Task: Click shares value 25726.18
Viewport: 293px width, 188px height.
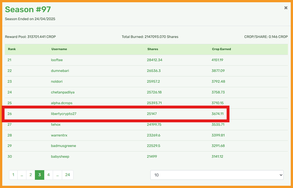Action: pyautogui.click(x=154, y=92)
